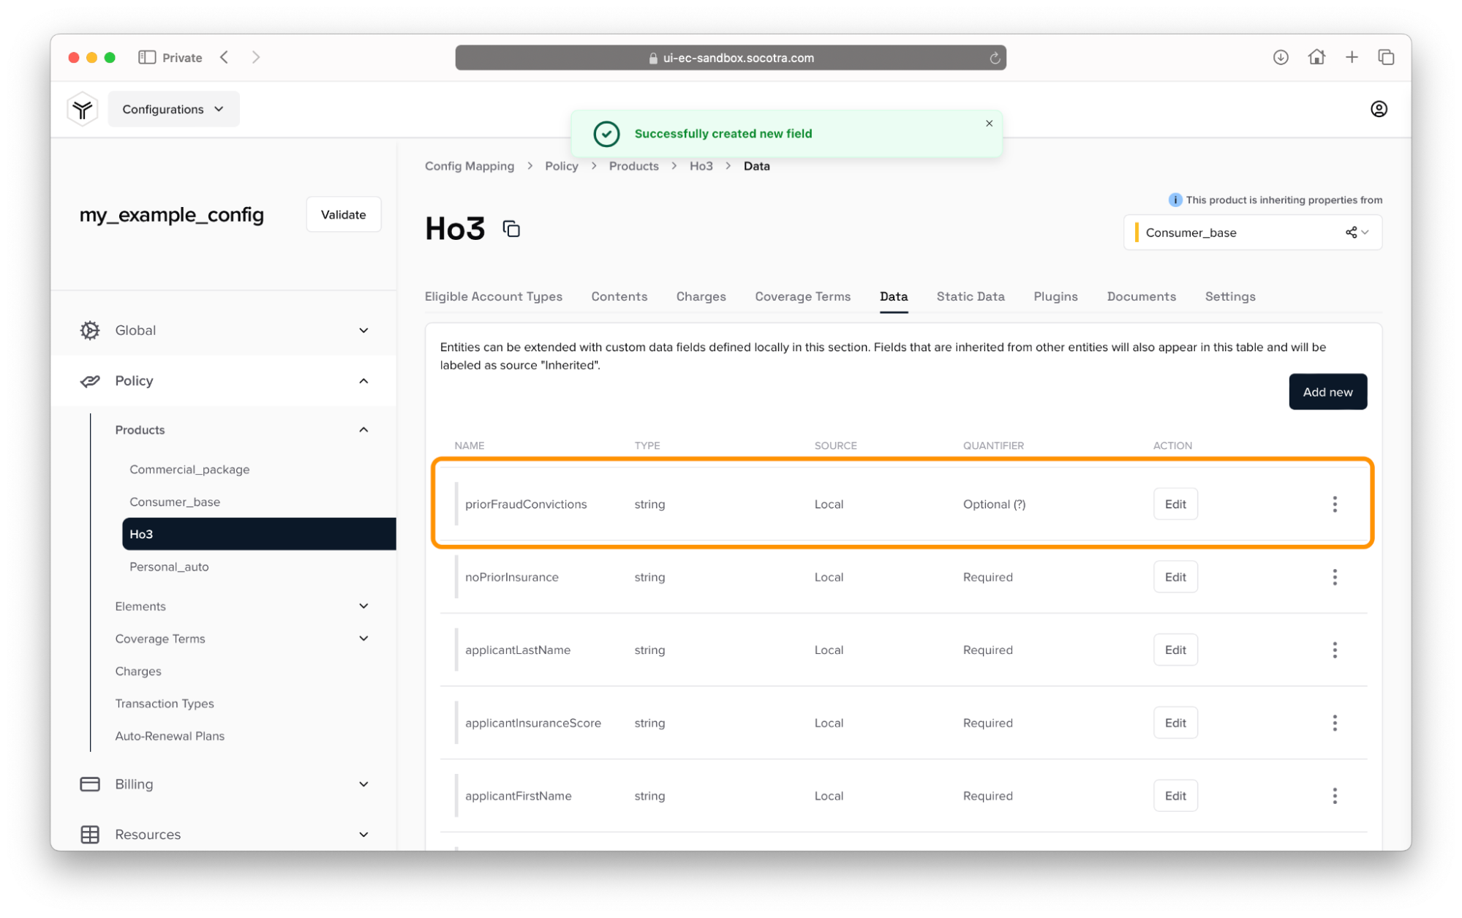
Task: Click the Safari sidebar toggle icon
Action: coord(147,57)
